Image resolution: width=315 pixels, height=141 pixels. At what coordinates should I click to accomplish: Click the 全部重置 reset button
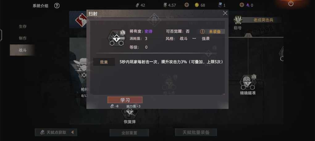[x=129, y=133]
